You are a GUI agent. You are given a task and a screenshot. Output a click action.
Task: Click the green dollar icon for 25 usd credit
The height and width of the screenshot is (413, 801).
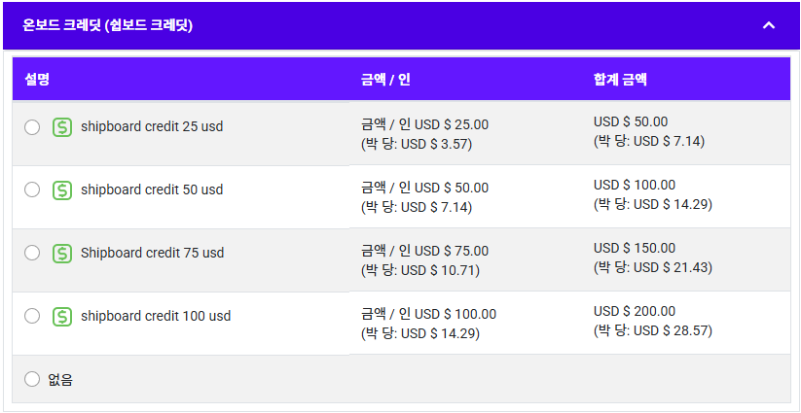[x=62, y=127]
